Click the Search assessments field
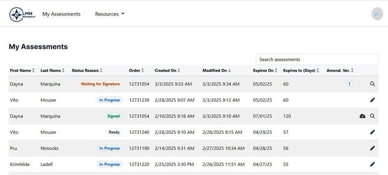Screen dimensions: 388x175 click(317, 59)
